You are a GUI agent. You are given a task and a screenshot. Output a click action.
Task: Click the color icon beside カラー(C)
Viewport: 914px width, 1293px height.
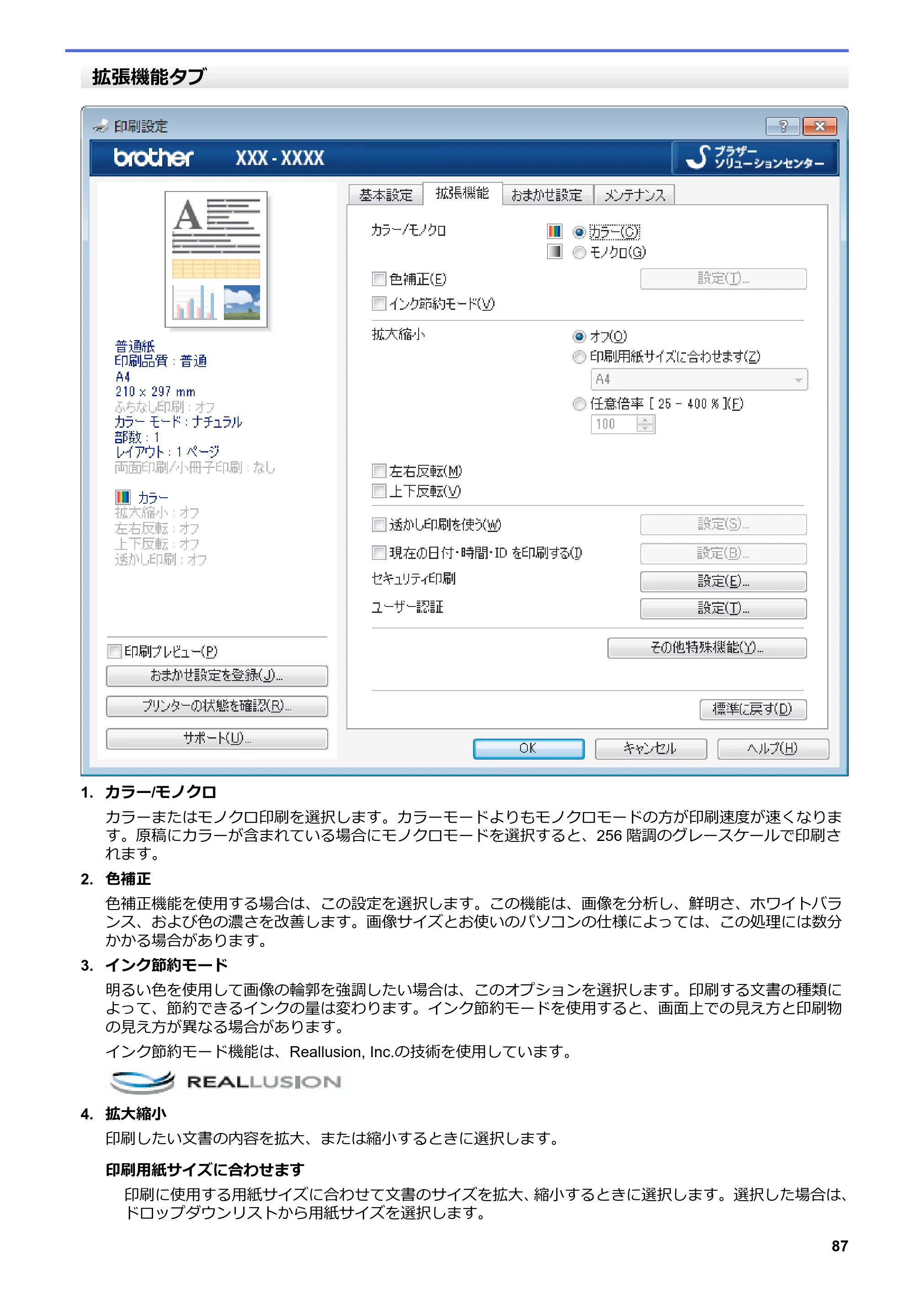[x=554, y=231]
